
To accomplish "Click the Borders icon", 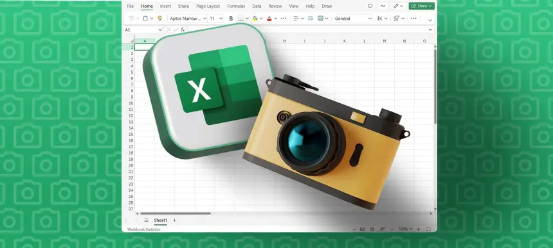I will (x=240, y=19).
